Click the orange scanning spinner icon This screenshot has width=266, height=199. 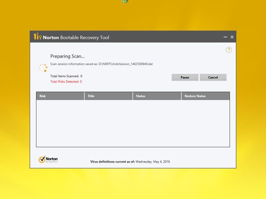pyautogui.click(x=43, y=68)
